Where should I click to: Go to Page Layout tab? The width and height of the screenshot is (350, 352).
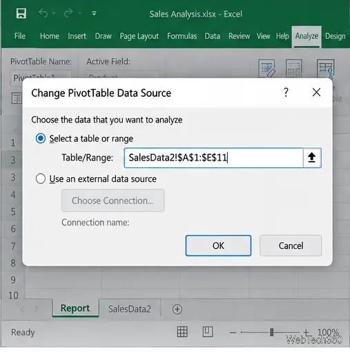coord(139,36)
